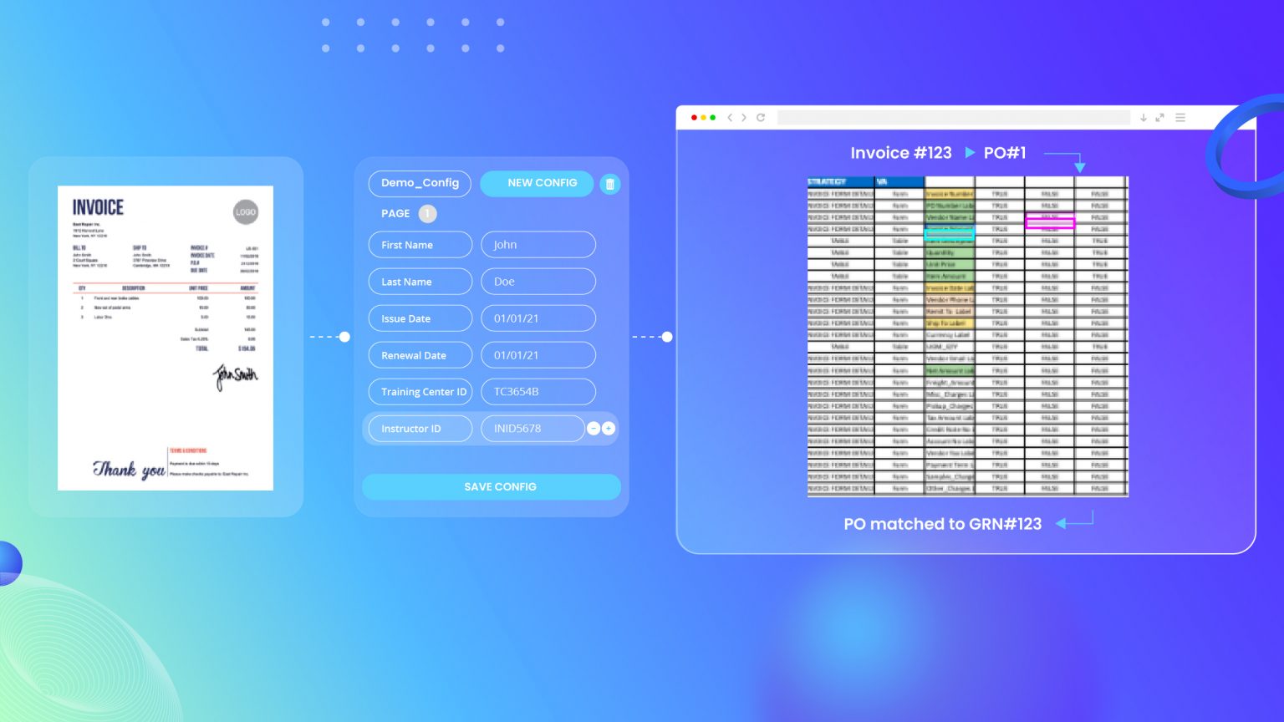Click the Issue Date value 01/01/21
This screenshot has height=722, width=1284.
[x=538, y=318]
